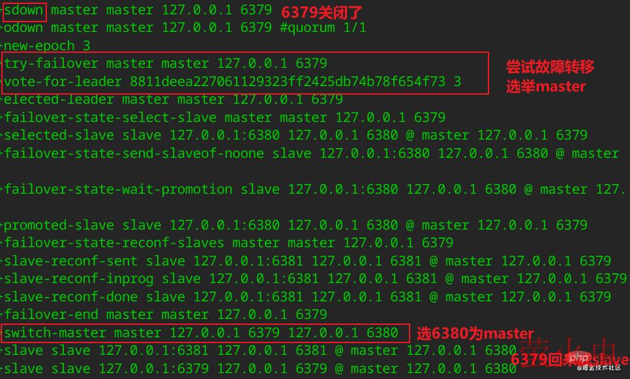Viewport: 630px width, 379px height.
Task: Click the vote-for-leader hash line
Action: (x=232, y=82)
